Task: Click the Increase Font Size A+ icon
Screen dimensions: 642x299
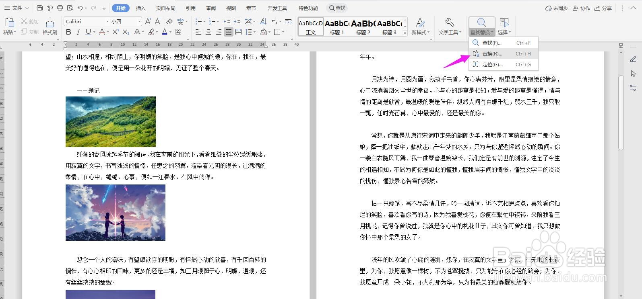Action: (148, 21)
